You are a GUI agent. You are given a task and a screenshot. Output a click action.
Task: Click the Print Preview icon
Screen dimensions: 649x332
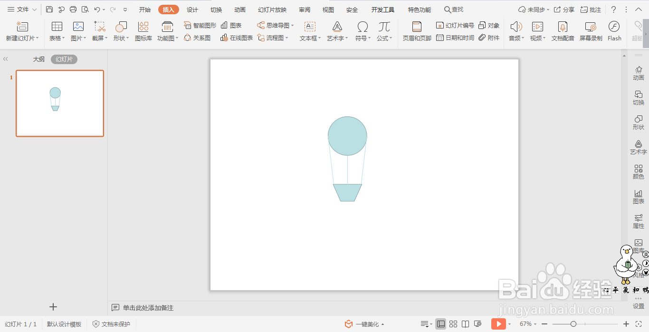pyautogui.click(x=85, y=9)
